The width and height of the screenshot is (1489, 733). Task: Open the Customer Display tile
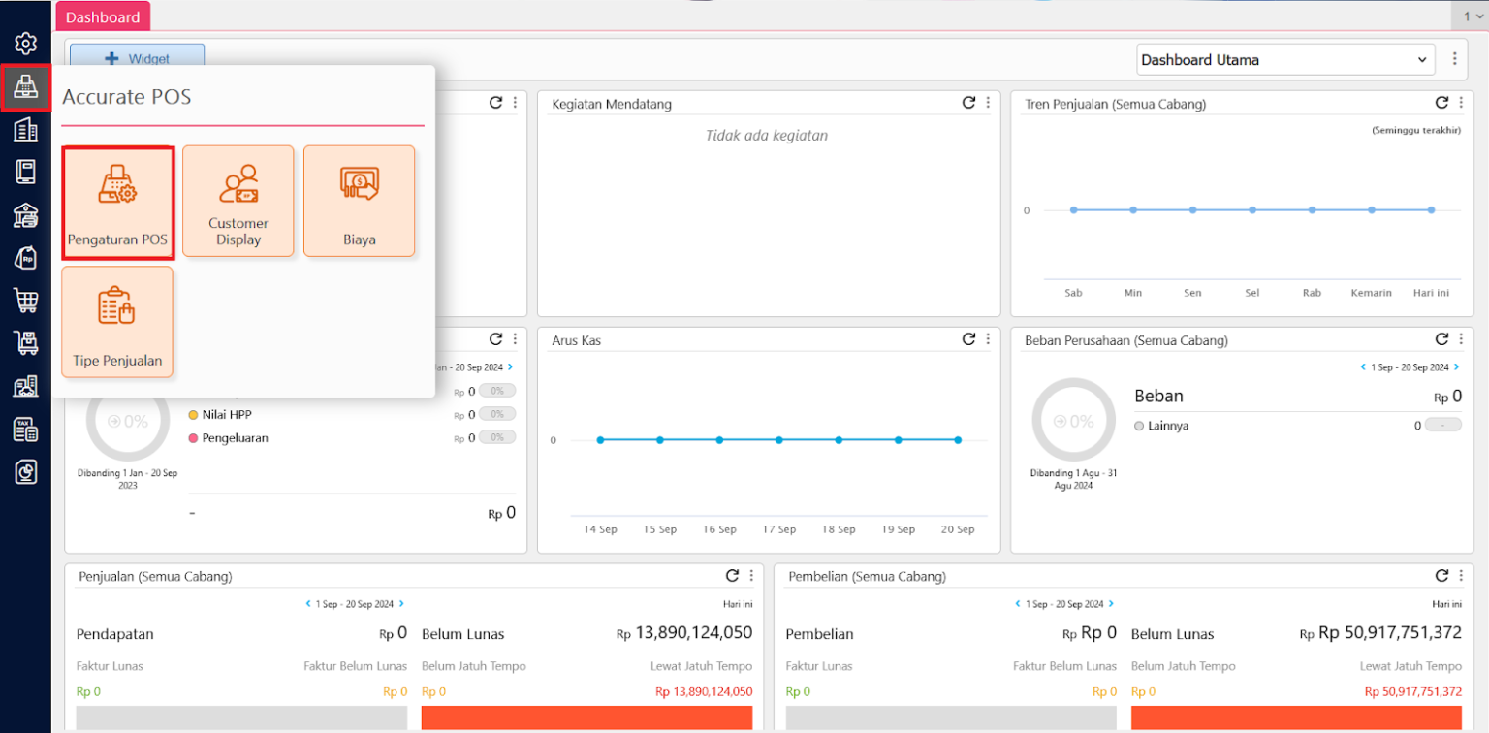(x=238, y=202)
